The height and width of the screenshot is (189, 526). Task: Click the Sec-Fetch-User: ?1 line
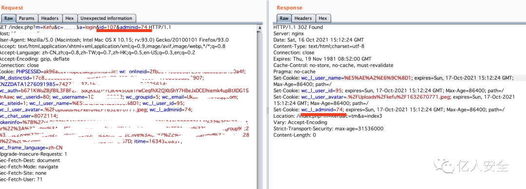click(21, 180)
